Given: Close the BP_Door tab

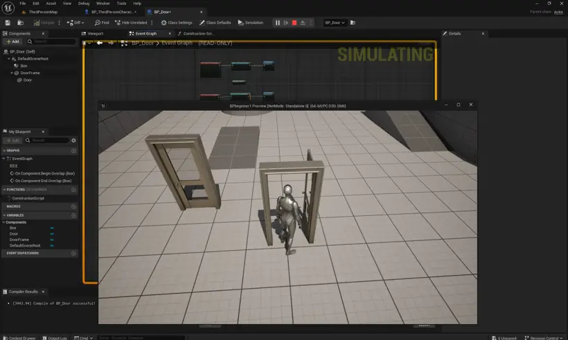Looking at the screenshot, I should 202,12.
